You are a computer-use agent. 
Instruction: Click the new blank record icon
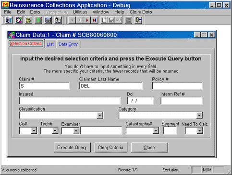tap(104, 20)
